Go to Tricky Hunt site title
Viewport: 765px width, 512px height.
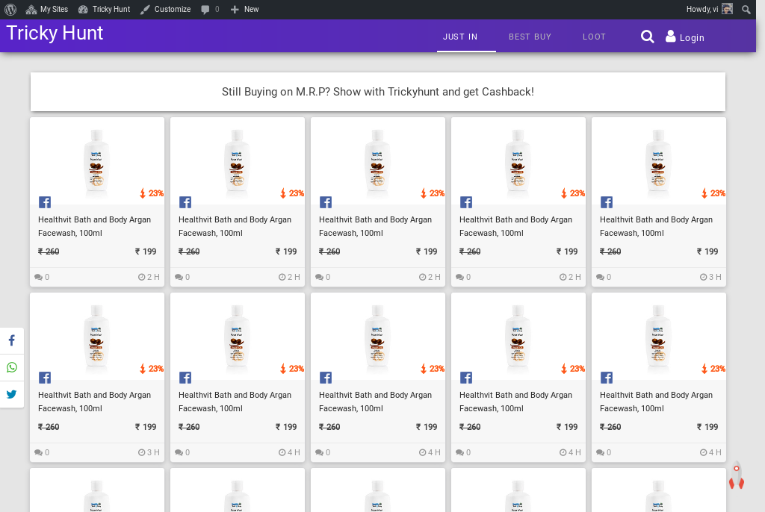[x=55, y=33]
